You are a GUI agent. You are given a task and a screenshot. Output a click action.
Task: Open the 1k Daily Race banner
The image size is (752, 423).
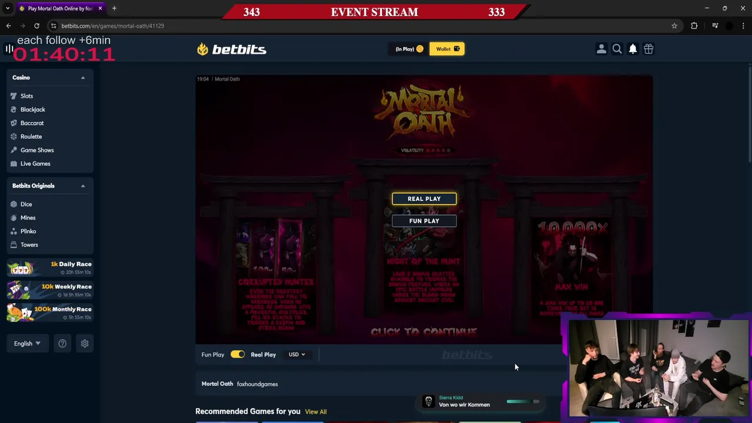[49, 268]
